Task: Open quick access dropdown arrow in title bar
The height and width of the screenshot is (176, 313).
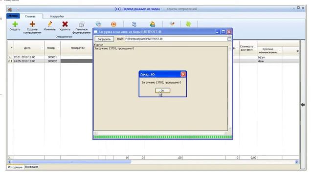Action: 18,9
